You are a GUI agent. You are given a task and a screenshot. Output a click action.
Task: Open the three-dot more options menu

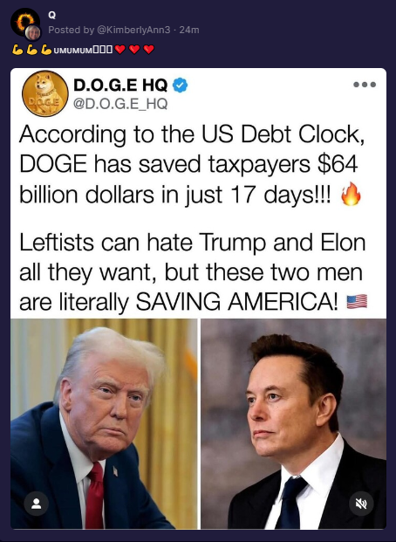pyautogui.click(x=365, y=85)
